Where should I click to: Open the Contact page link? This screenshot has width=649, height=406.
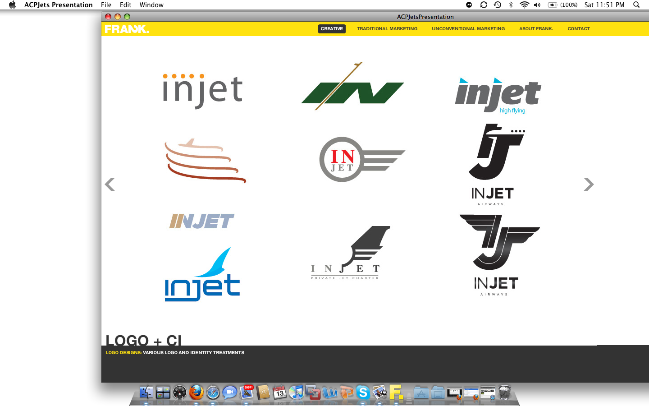tap(579, 29)
